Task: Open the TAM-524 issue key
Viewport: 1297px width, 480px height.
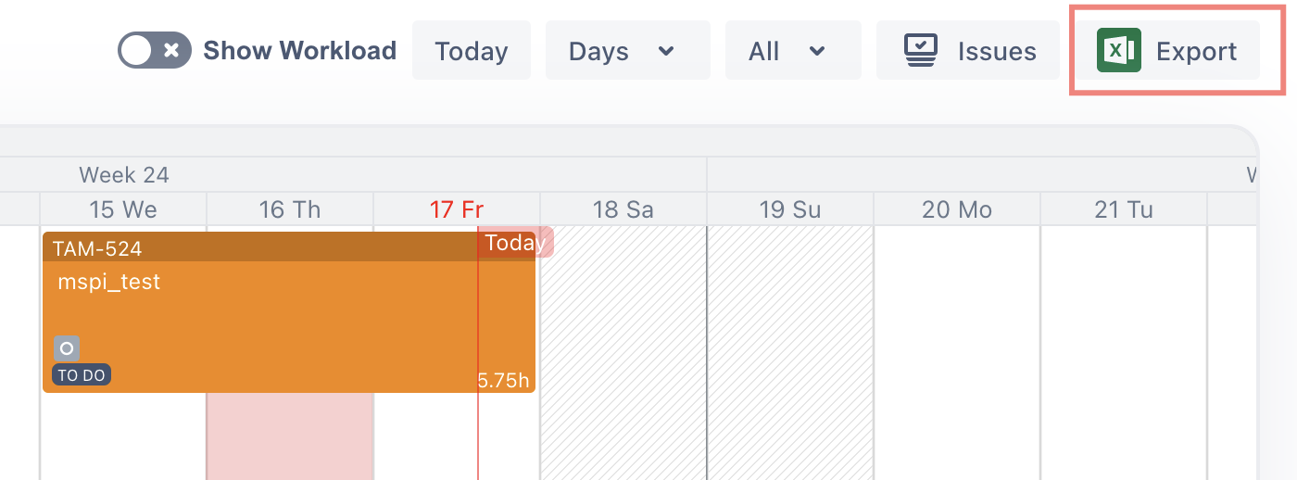Action: pos(97,248)
